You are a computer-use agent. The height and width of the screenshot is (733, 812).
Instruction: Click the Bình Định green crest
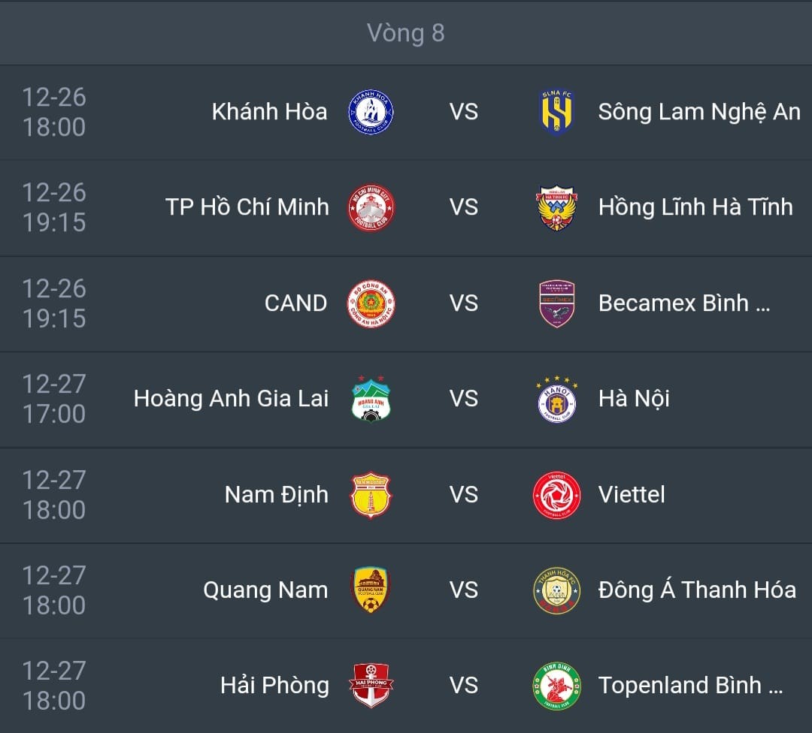(557, 686)
